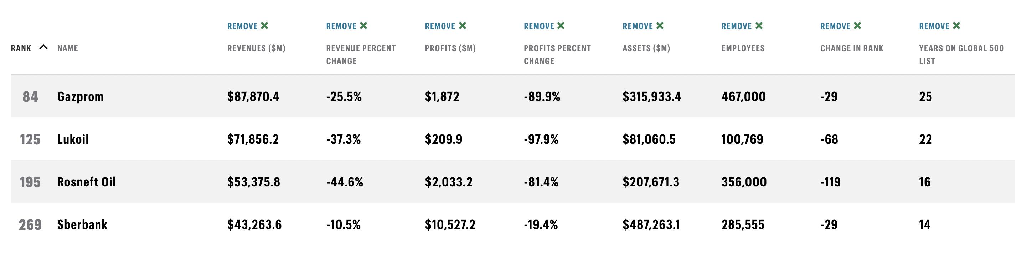Sort by Employees column header

coord(743,48)
